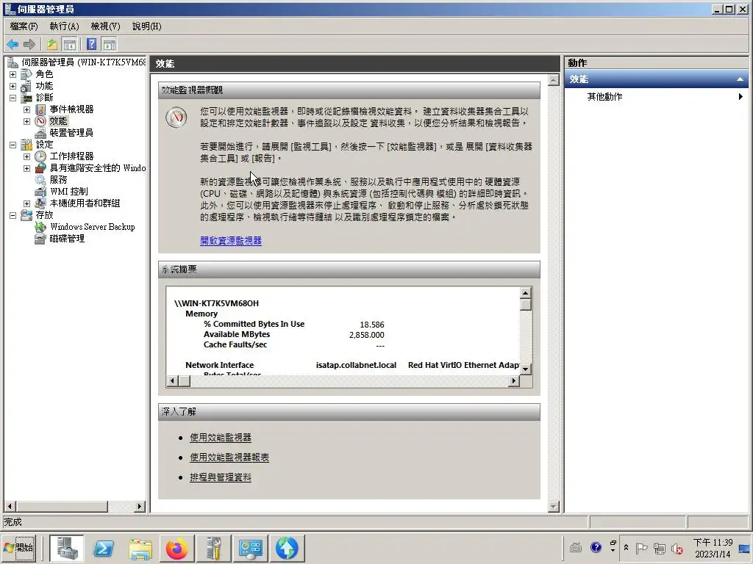
Task: Collapse the 存放 tree node
Action: pos(13,215)
